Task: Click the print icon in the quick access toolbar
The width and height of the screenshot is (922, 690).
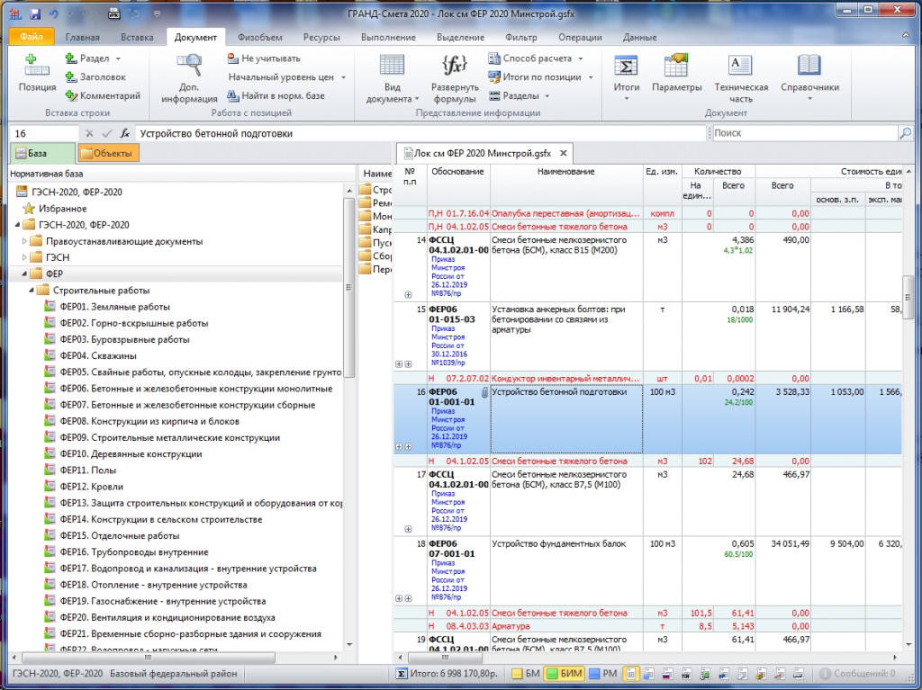Action: (x=114, y=13)
